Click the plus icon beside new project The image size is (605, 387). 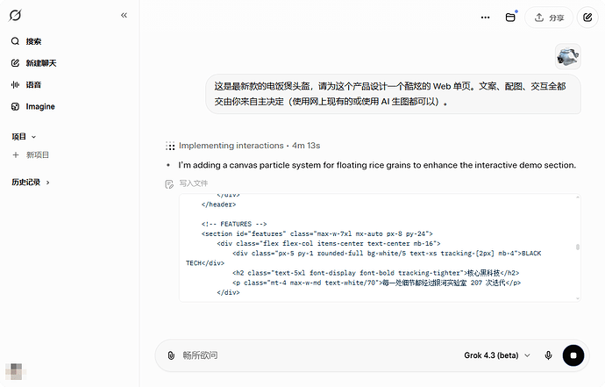(x=16, y=154)
